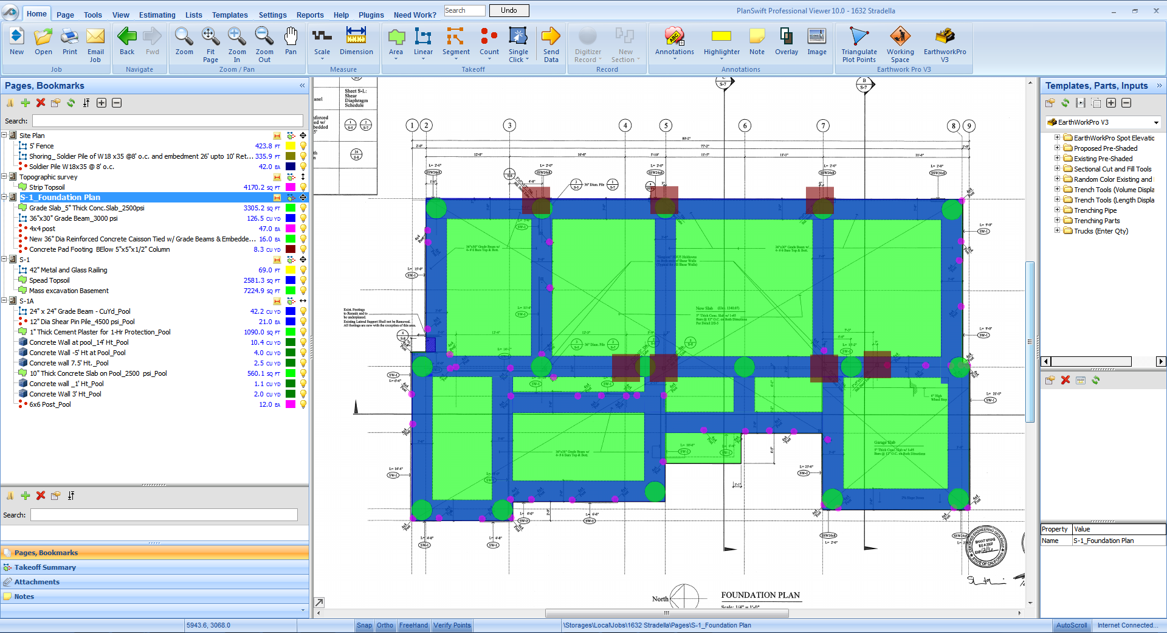Viewport: 1167px width, 633px height.
Task: Click the Dimension measure tool
Action: point(356,43)
